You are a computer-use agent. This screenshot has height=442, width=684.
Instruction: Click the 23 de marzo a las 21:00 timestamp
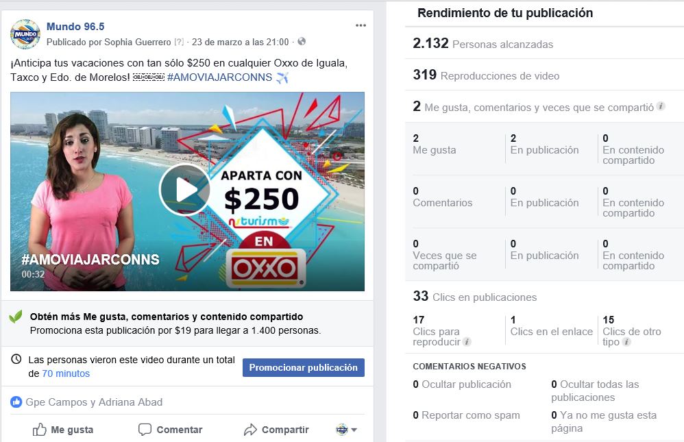click(241, 42)
